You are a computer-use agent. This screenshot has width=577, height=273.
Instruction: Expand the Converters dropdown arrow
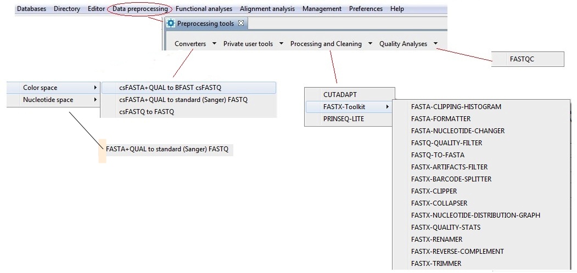coord(214,44)
